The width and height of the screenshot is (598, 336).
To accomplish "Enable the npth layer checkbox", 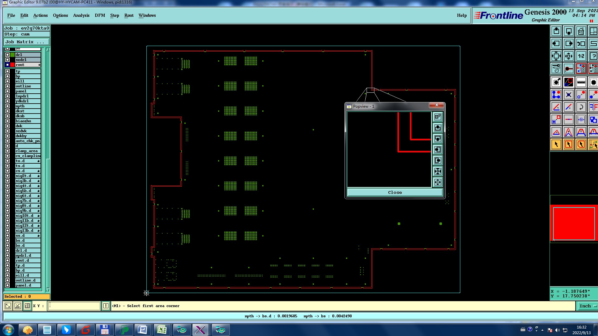I will point(7,106).
